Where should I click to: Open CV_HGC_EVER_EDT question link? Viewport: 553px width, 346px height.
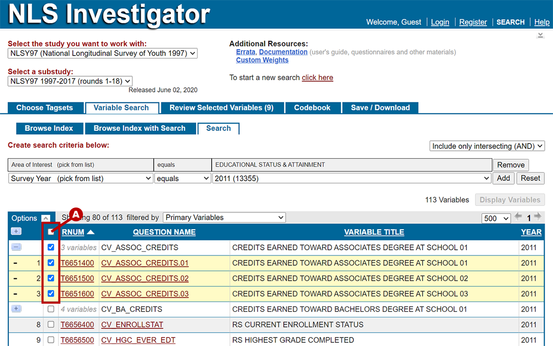(x=138, y=340)
